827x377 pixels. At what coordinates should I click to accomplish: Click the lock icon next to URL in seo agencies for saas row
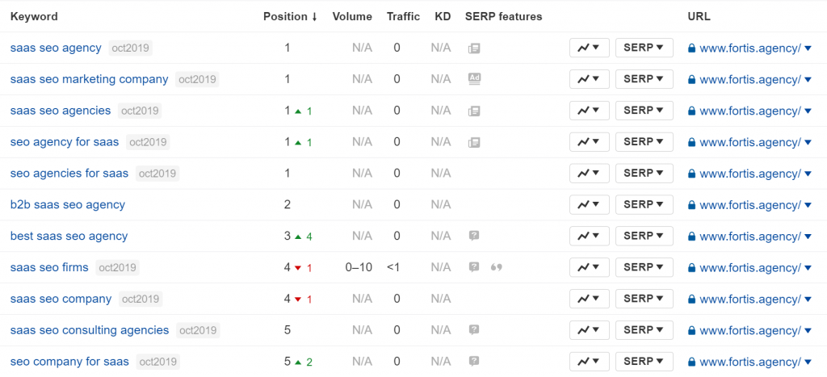click(691, 174)
